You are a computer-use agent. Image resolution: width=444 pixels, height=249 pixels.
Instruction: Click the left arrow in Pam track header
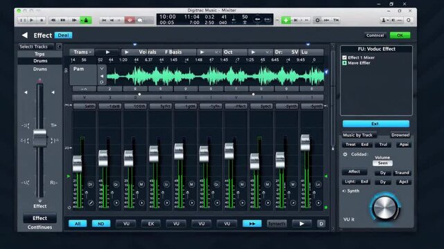pos(102,76)
